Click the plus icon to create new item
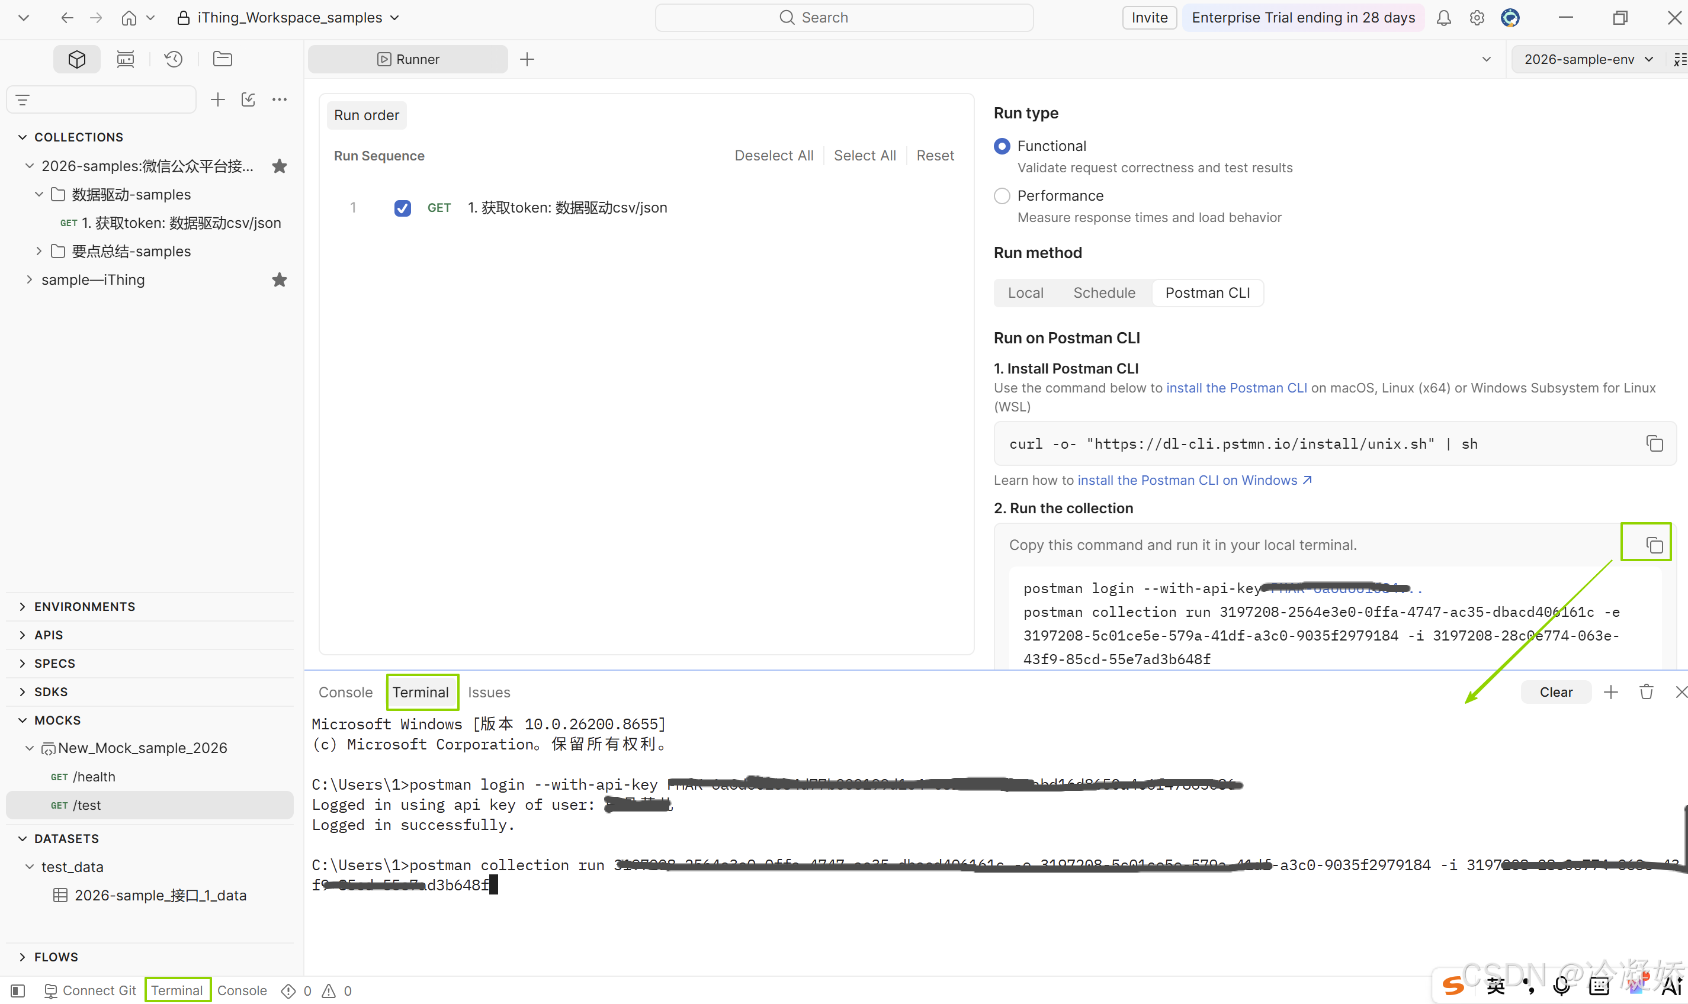This screenshot has height=1004, width=1688. pyautogui.click(x=217, y=100)
